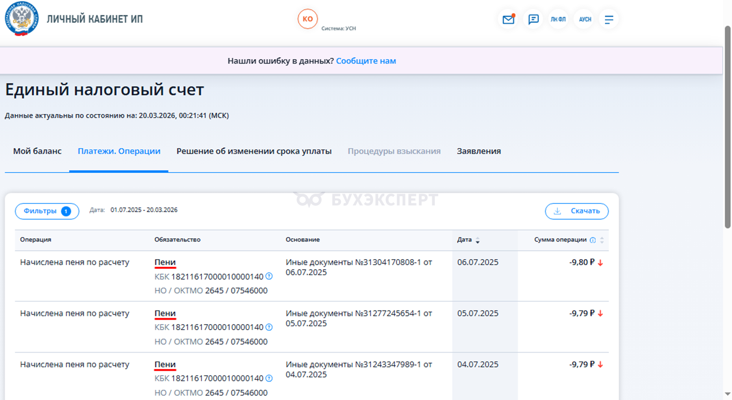Image resolution: width=732 pixels, height=400 pixels.
Task: Click the Federal Tax Service emblem logo
Action: [22, 19]
